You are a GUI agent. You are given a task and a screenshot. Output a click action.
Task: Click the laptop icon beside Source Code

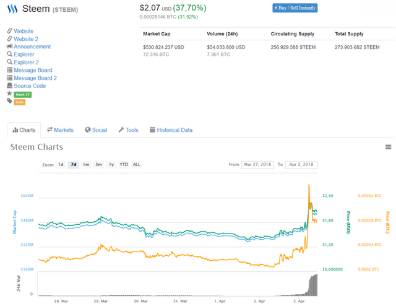(x=10, y=85)
